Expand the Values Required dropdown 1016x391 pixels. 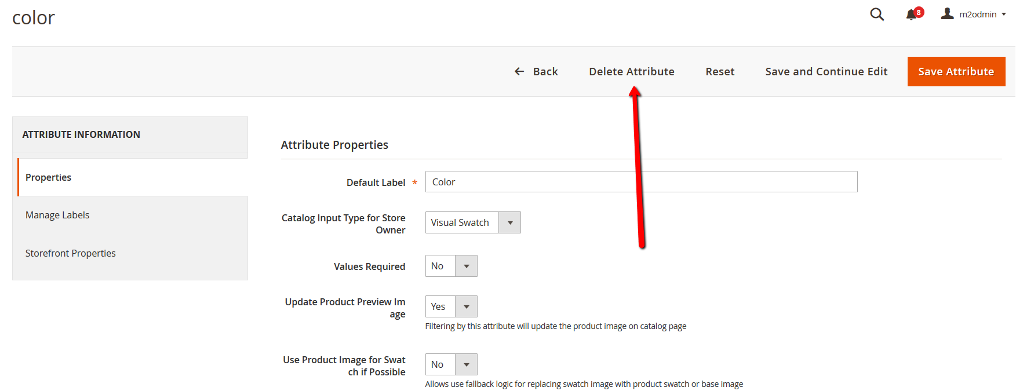451,266
